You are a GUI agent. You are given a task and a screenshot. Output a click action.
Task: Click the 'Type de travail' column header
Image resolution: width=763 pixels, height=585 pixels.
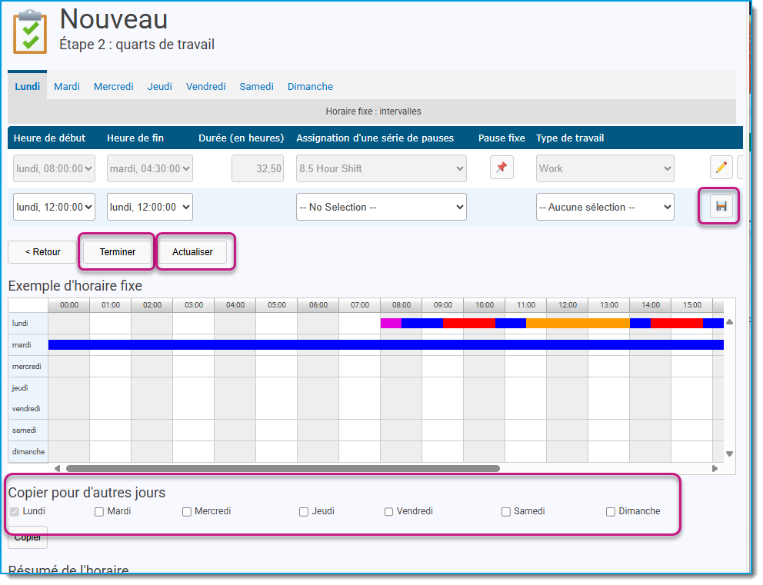[x=570, y=138]
